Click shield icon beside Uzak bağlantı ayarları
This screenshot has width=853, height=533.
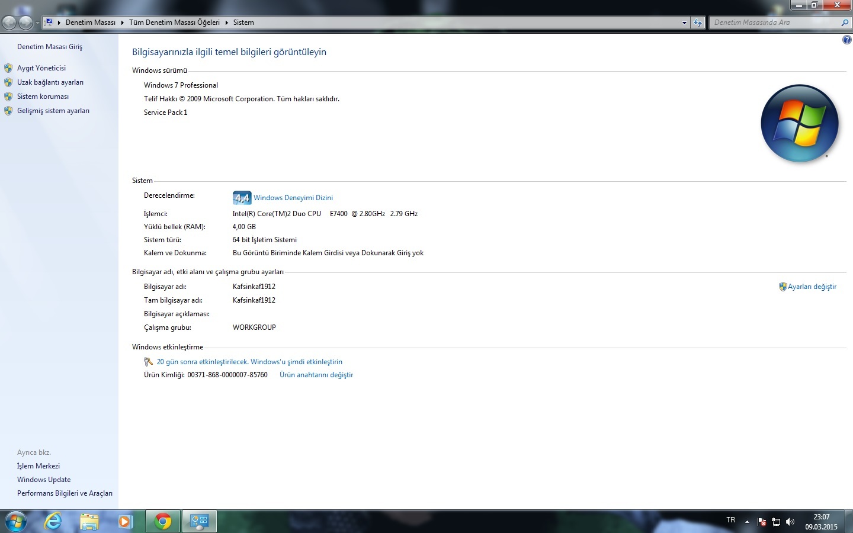pyautogui.click(x=8, y=82)
